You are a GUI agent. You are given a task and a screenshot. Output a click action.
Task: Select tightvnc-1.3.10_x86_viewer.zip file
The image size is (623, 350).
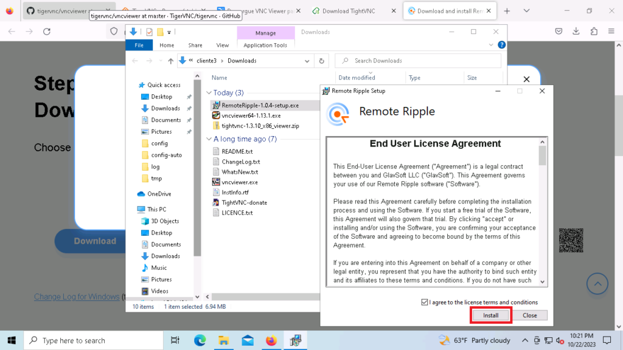point(260,126)
